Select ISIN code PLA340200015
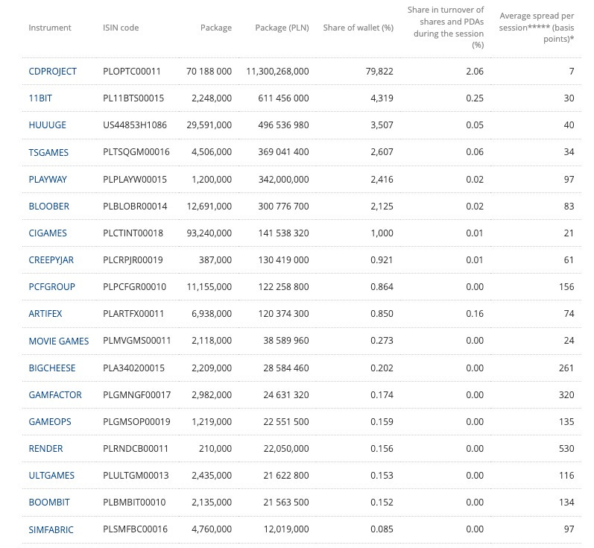 pyautogui.click(x=133, y=368)
